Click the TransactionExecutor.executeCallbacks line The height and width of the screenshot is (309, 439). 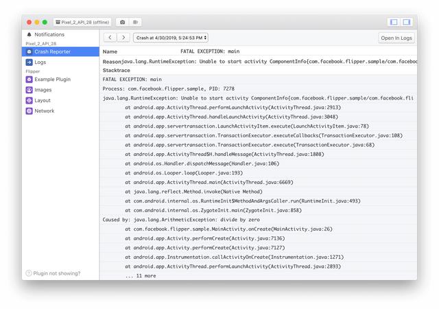(263, 135)
